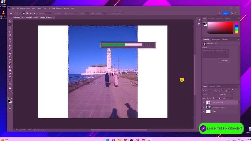Select the Frame tool
251x141 pixels.
[10, 39]
